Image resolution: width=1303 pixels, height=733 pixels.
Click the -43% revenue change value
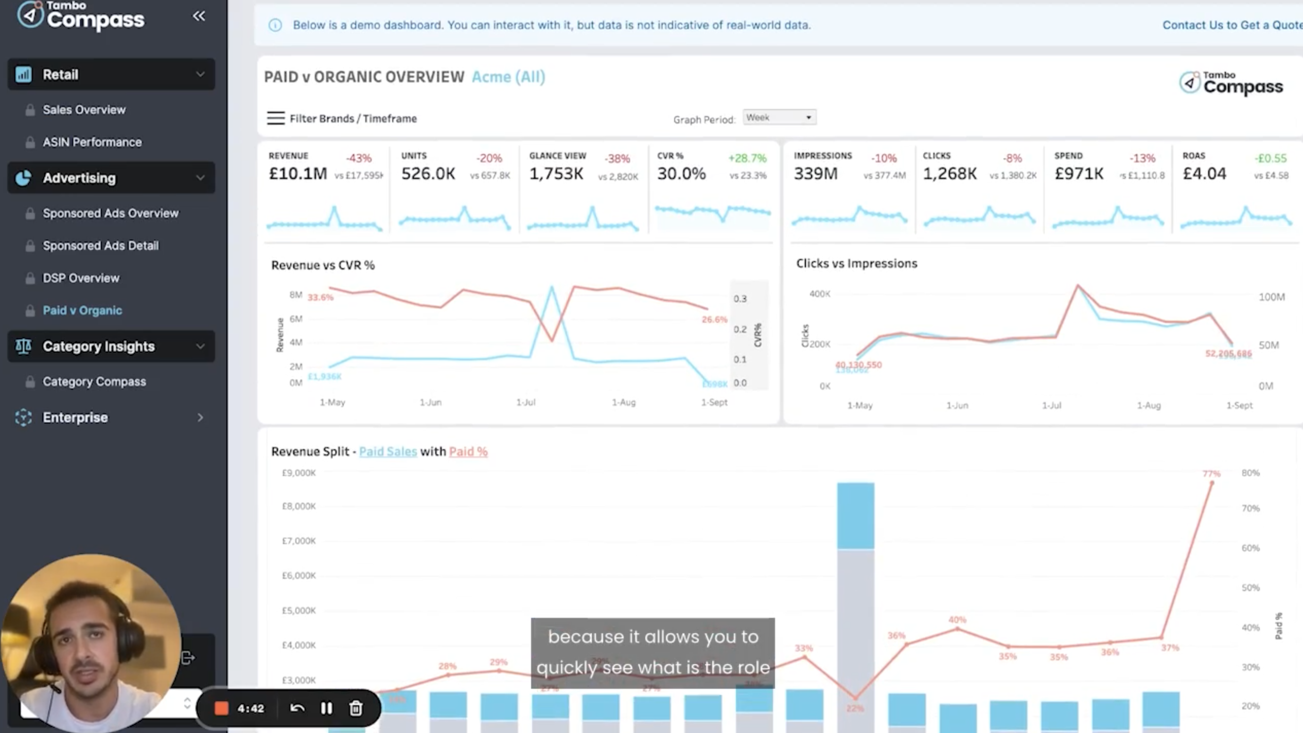[x=359, y=158]
